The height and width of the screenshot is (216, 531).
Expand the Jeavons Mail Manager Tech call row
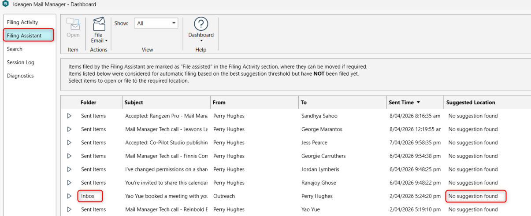[x=69, y=129]
